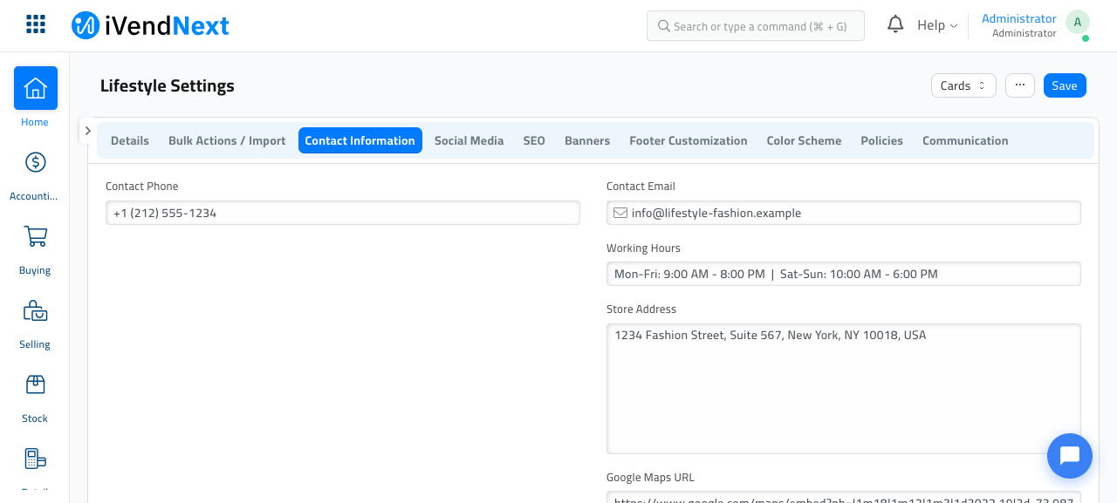
Task: Open the Retail POS sidebar icon
Action: coord(35,459)
